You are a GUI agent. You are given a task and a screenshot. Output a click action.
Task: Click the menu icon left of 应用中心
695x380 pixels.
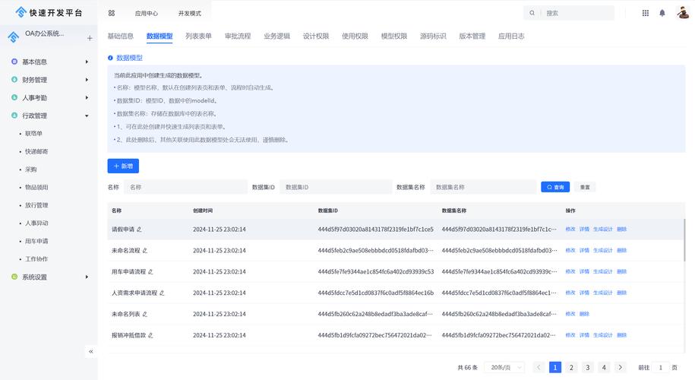click(x=112, y=13)
